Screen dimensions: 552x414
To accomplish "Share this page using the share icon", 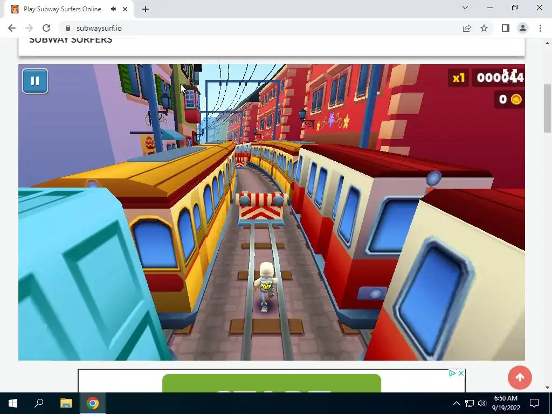I will (467, 28).
